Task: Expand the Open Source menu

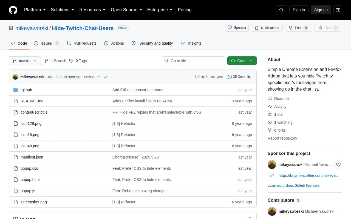Action: (126, 10)
